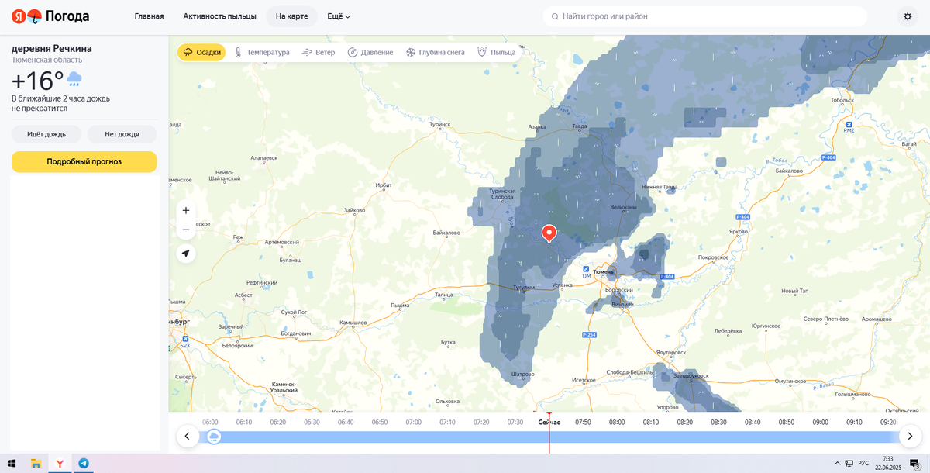The image size is (930, 473).
Task: Click the Талица town label
Action: (x=444, y=295)
